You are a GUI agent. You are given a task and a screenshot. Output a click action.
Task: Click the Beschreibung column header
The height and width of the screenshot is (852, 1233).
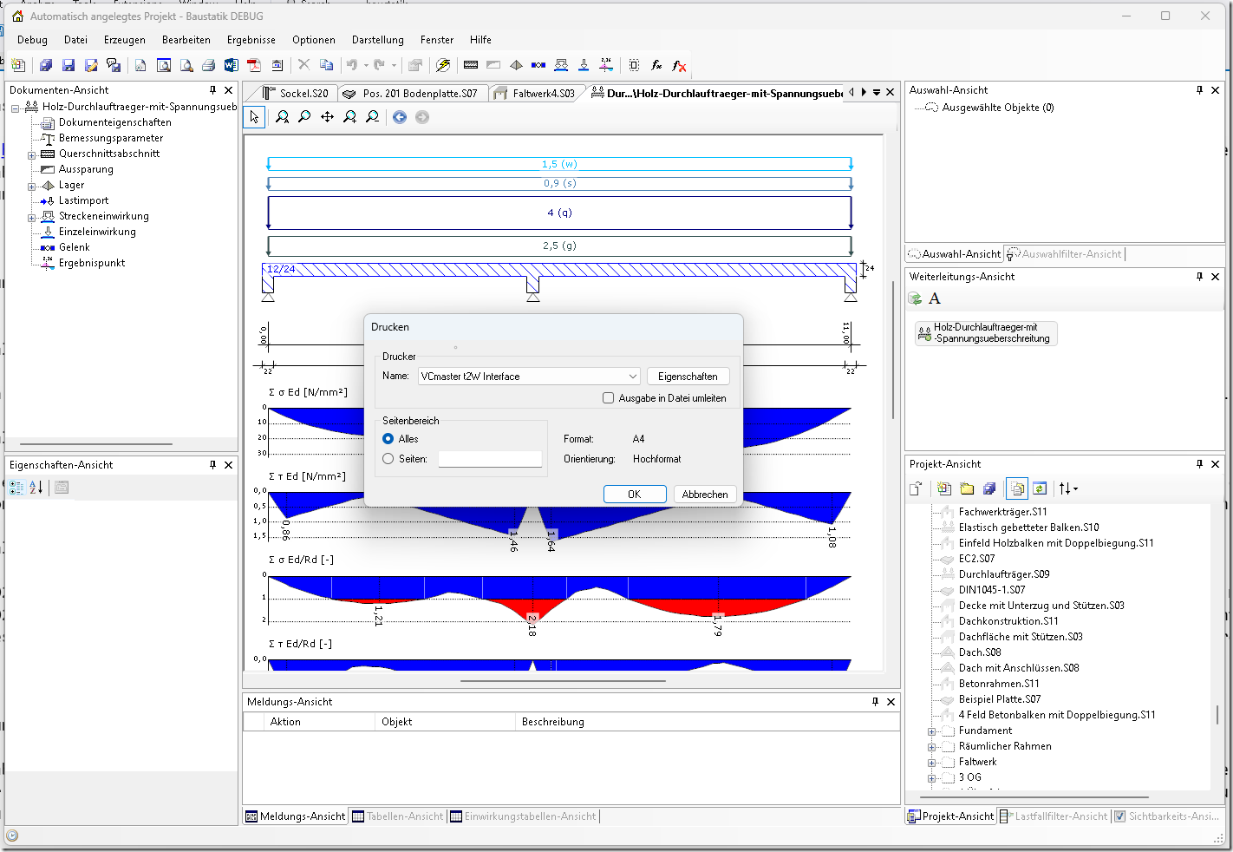(707, 722)
